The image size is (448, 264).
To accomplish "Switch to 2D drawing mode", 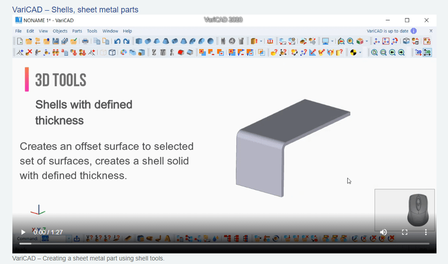I will click(418, 52).
